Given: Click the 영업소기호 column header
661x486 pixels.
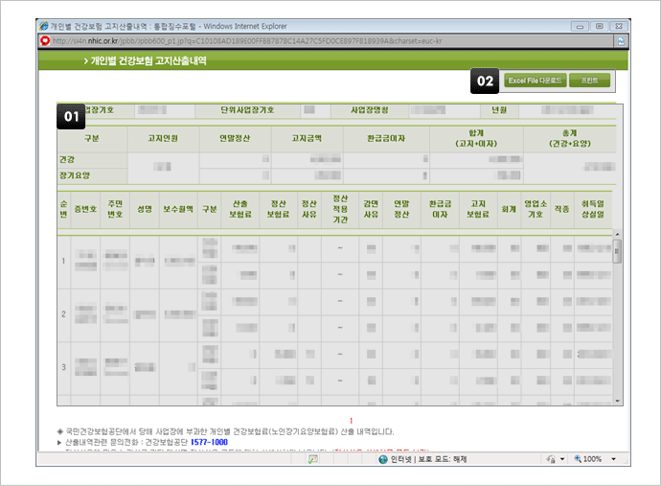Looking at the screenshot, I should pos(536,209).
